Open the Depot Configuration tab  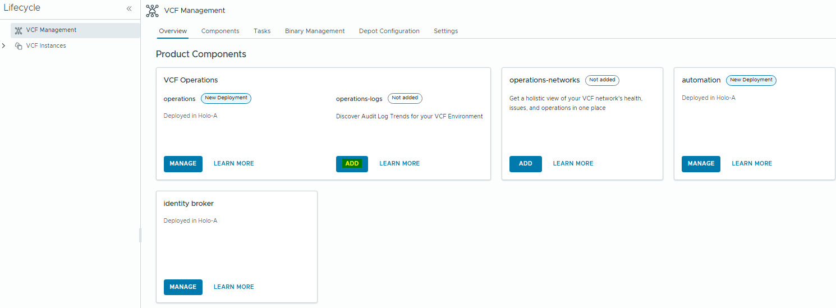point(389,31)
